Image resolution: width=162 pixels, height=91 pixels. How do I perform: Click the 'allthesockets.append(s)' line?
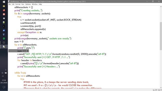coord(33,29)
